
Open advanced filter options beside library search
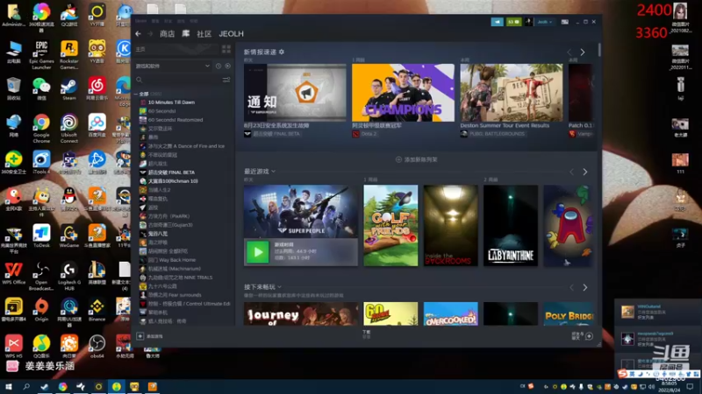pyautogui.click(x=226, y=80)
